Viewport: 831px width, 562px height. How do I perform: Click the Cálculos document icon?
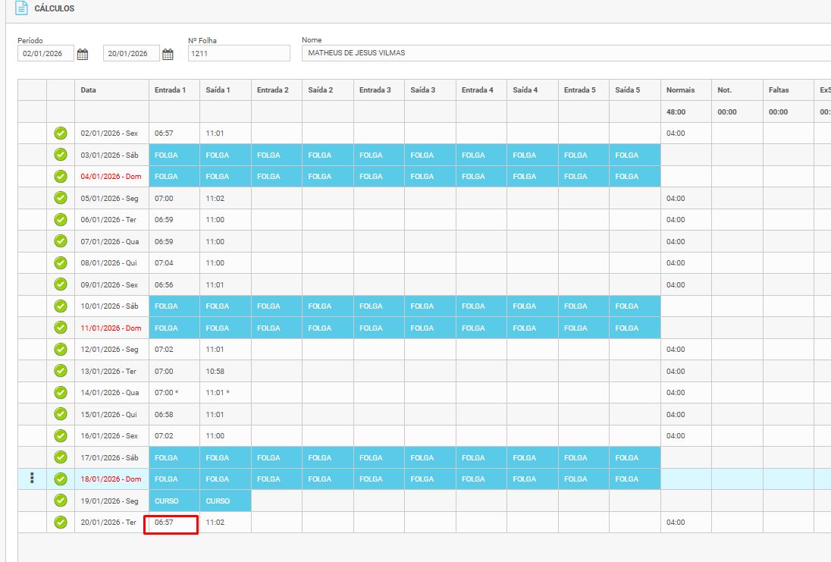tap(21, 8)
